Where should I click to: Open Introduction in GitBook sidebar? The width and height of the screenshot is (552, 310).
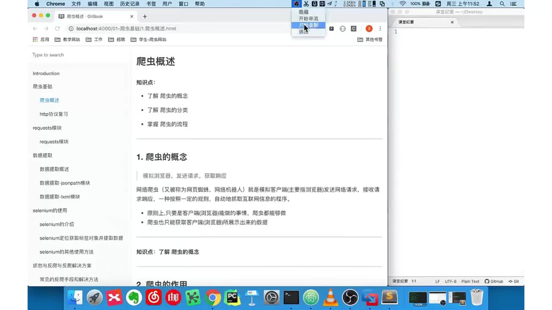coord(46,73)
